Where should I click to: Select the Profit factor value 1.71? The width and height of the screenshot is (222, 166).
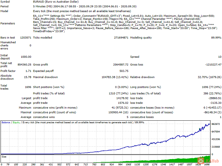coord(28,71)
